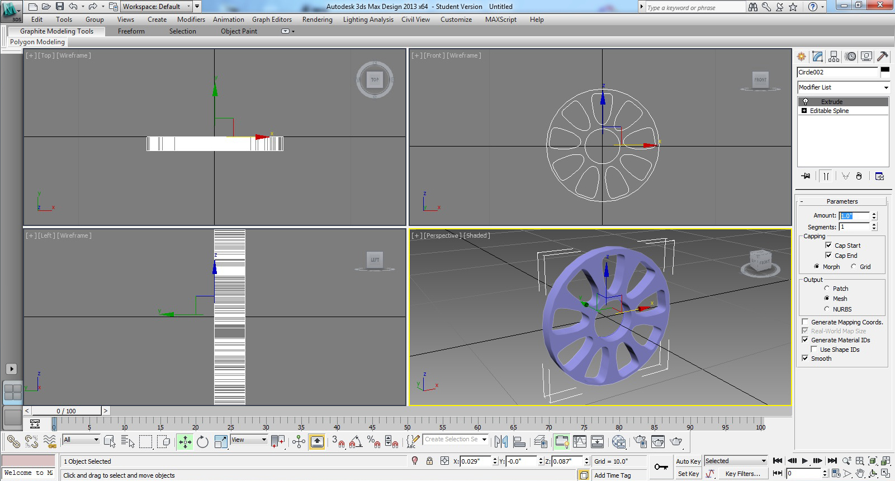Toggle the Angle Snap tool
Screen dimensions: 895x481
[356, 442]
